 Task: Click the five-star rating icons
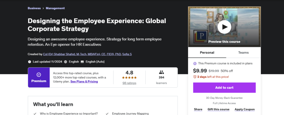pyautogui.click(x=129, y=78)
